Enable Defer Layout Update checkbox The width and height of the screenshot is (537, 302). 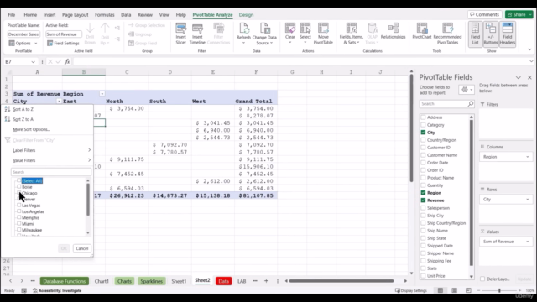point(482,279)
